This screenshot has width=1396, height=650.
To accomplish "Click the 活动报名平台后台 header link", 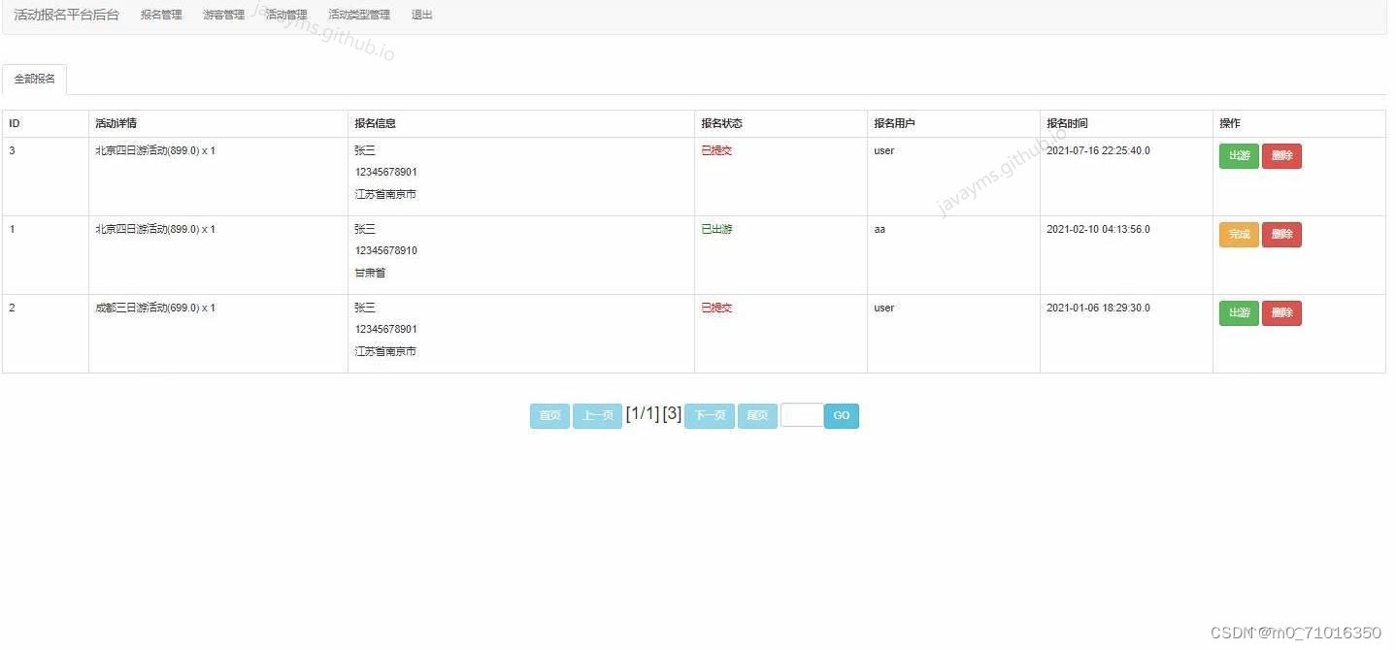I will [66, 14].
